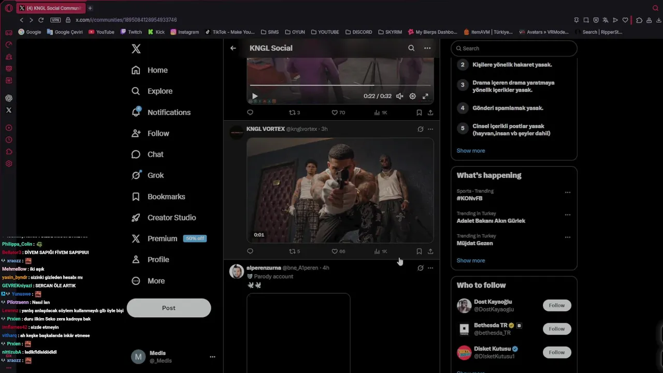Click the Post button

(169, 308)
